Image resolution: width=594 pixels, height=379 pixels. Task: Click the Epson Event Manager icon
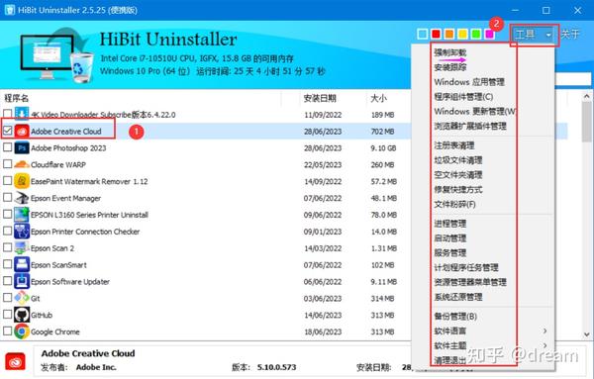(x=22, y=198)
